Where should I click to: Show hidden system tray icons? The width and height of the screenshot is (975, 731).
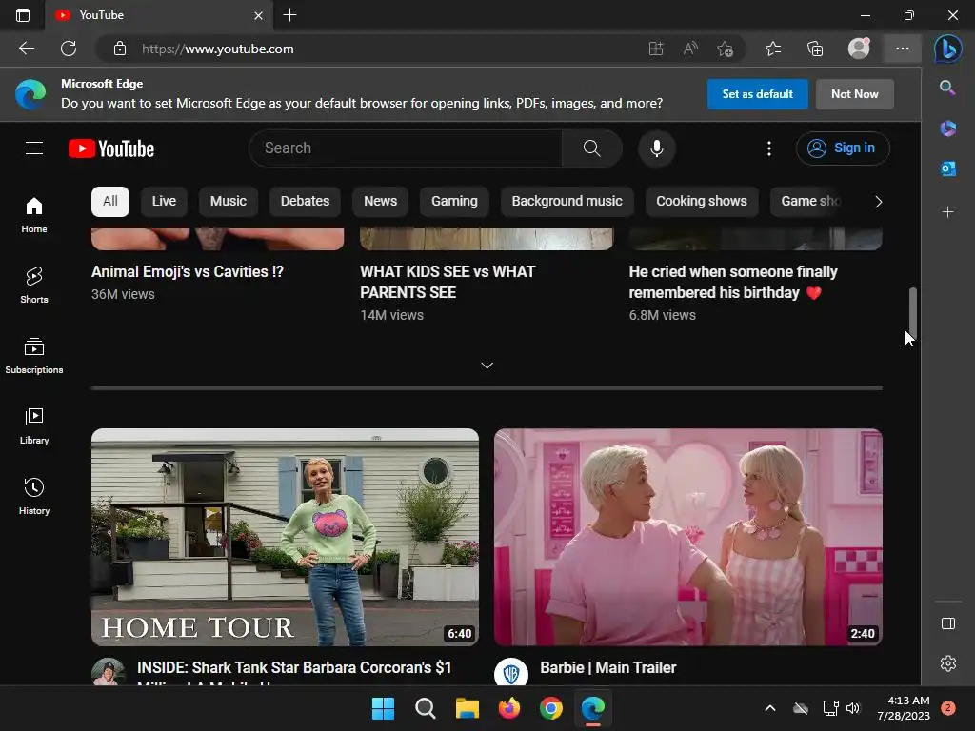[769, 708]
